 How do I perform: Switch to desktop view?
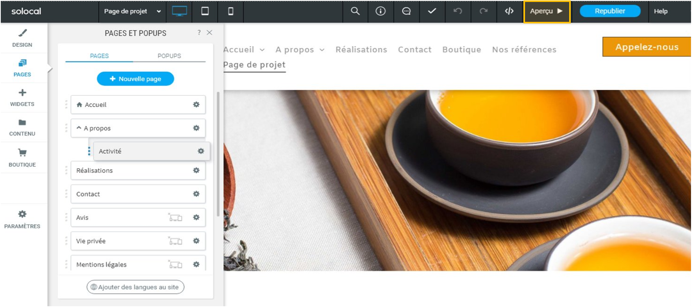179,11
